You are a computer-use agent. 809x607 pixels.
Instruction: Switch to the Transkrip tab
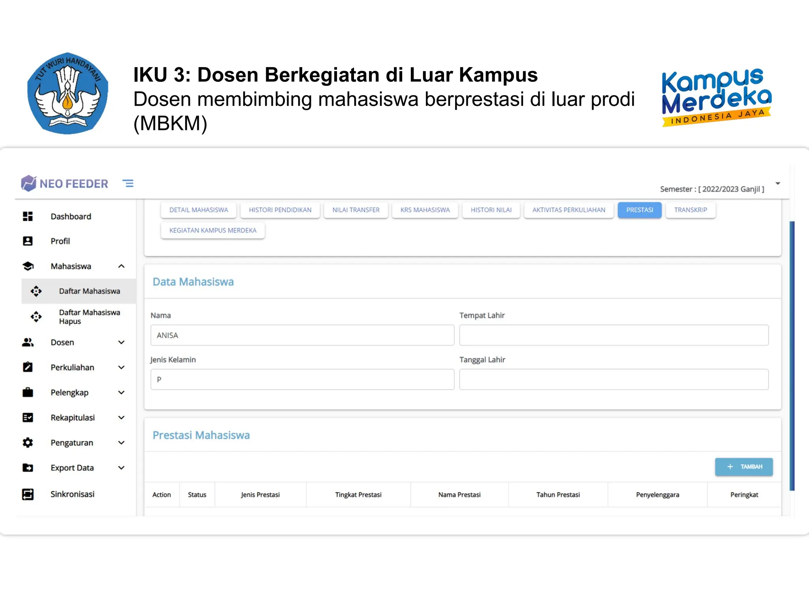(690, 210)
